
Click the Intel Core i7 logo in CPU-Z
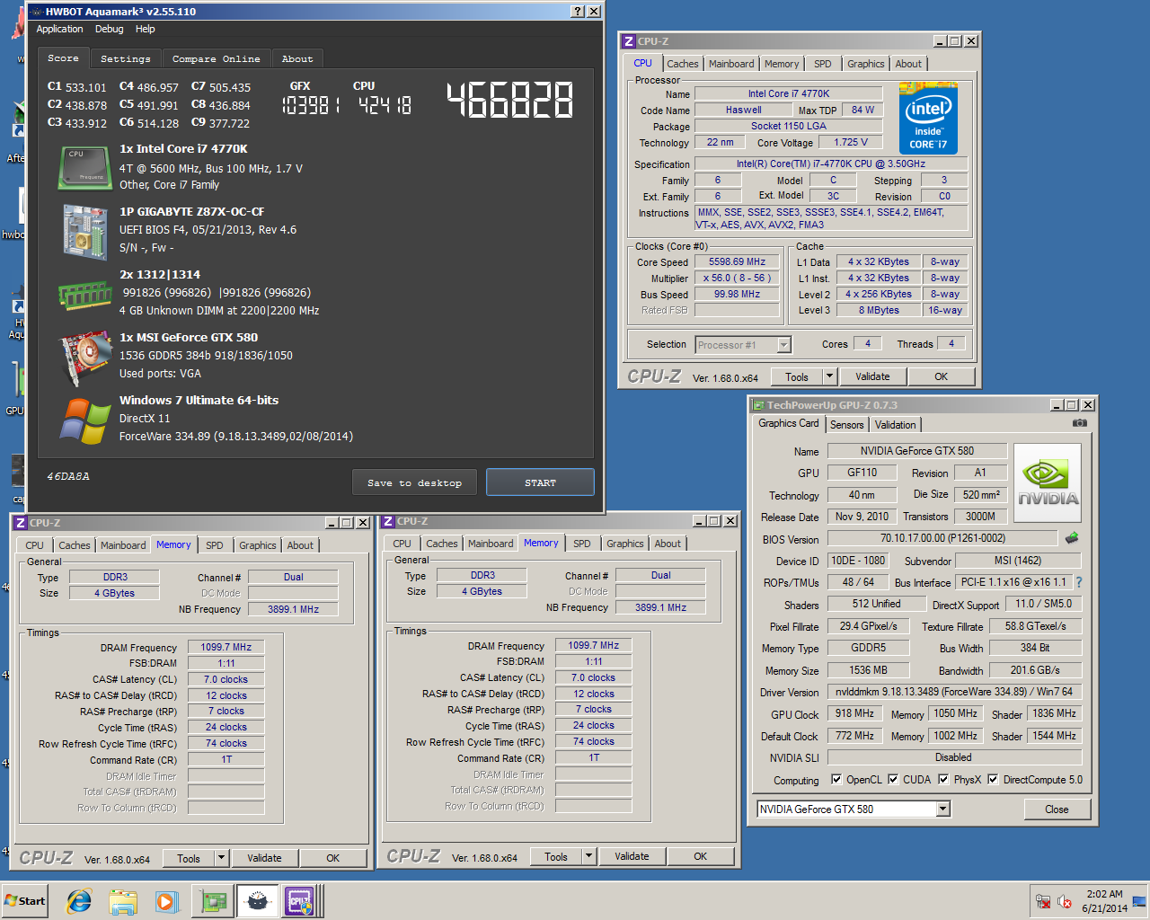point(928,119)
